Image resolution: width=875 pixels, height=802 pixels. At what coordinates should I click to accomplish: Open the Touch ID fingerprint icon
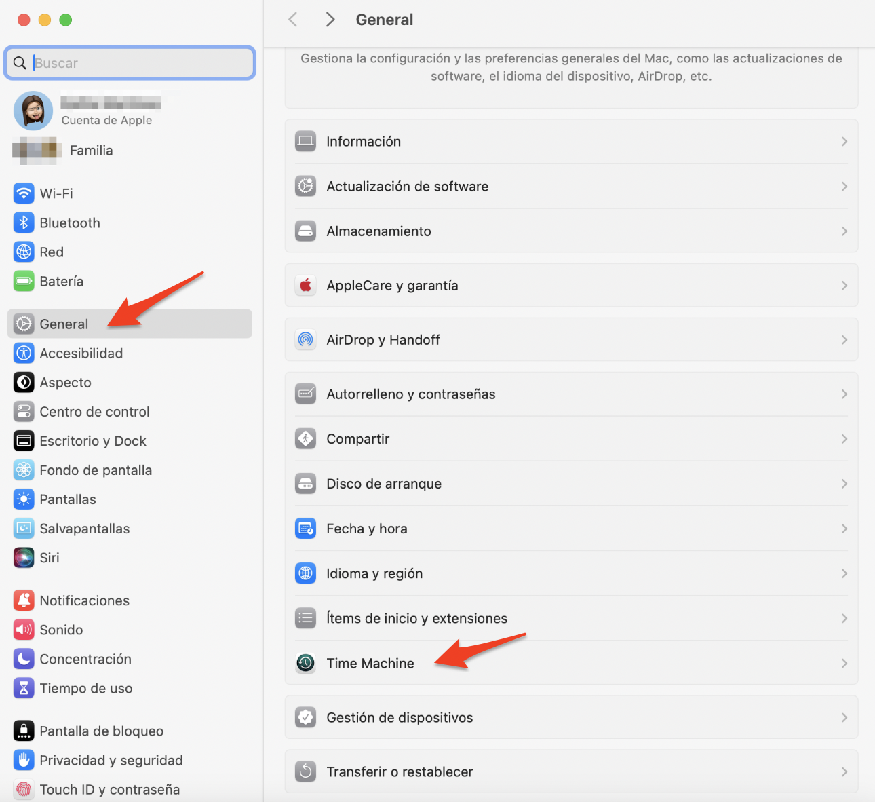(24, 788)
